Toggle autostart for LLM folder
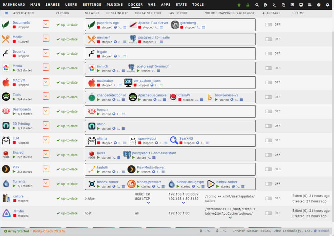The height and width of the screenshot is (236, 334). point(269,140)
